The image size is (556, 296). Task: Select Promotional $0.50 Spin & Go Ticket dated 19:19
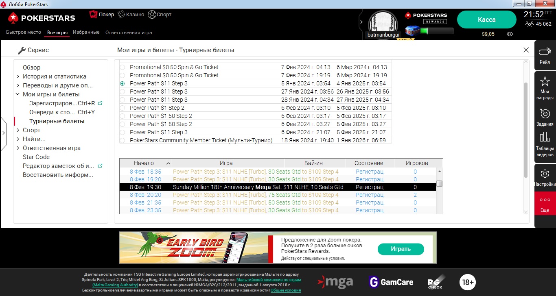point(122,75)
